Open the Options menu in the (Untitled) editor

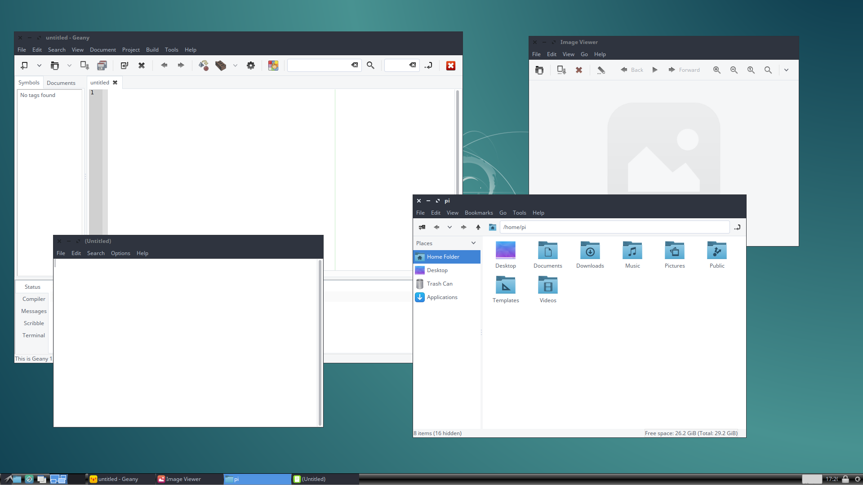(x=120, y=253)
